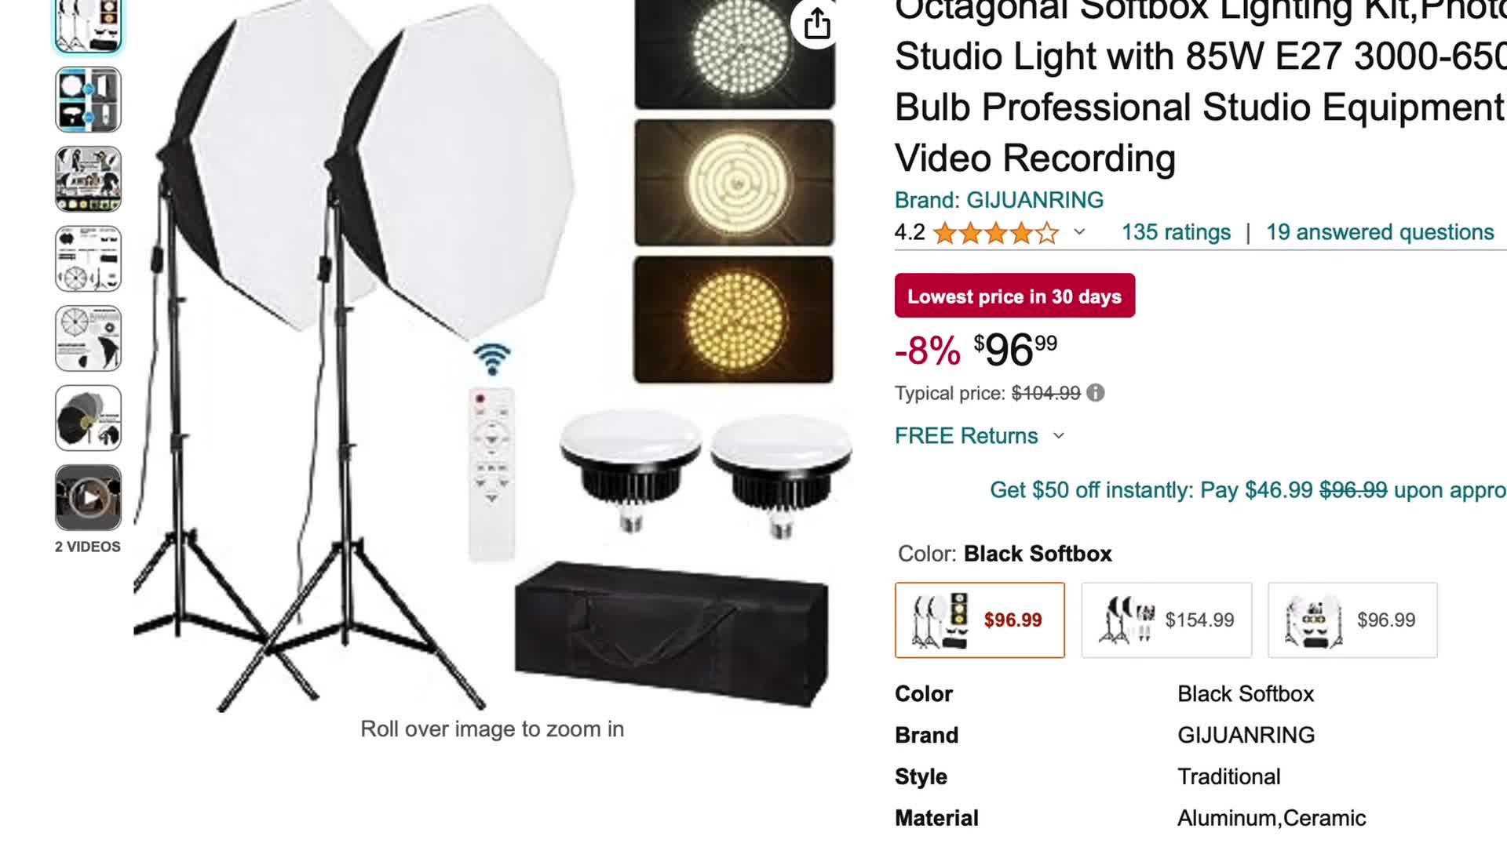Click the share icon above product image
This screenshot has height=847, width=1507.
point(817,23)
